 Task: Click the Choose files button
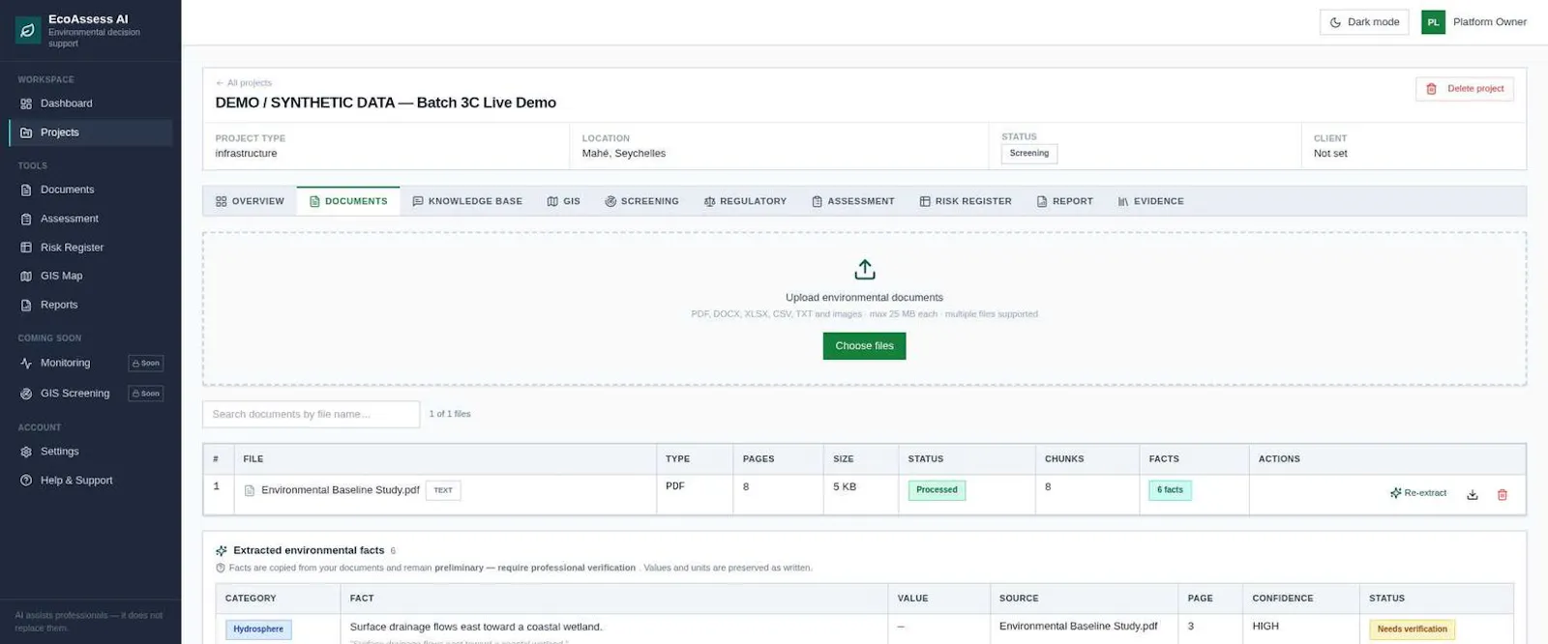tap(865, 346)
